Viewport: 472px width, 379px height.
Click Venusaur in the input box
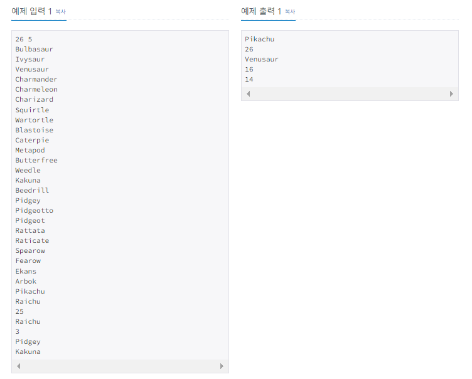click(32, 69)
